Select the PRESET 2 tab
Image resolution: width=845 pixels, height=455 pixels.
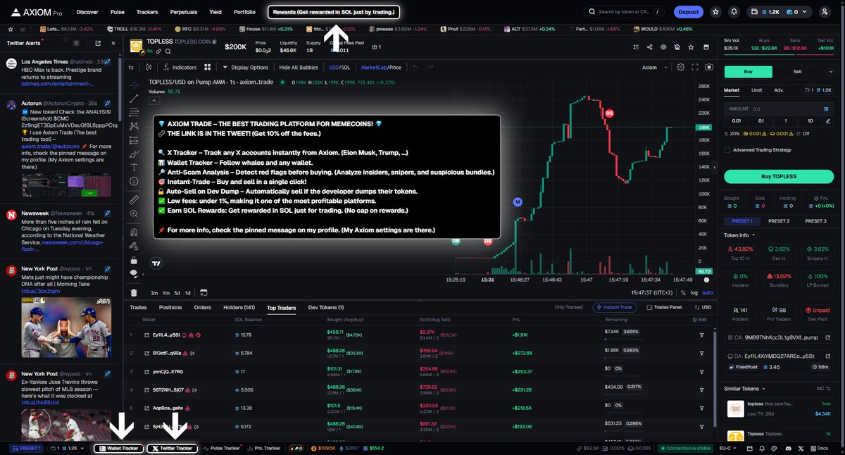click(x=778, y=221)
